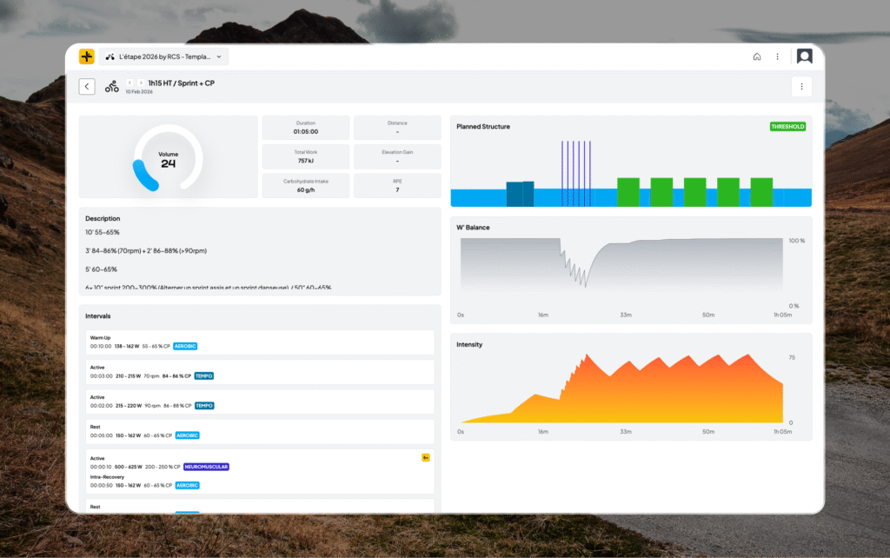
Task: Click the Carbohydrate Intake 60 g/h card
Action: 306,184
